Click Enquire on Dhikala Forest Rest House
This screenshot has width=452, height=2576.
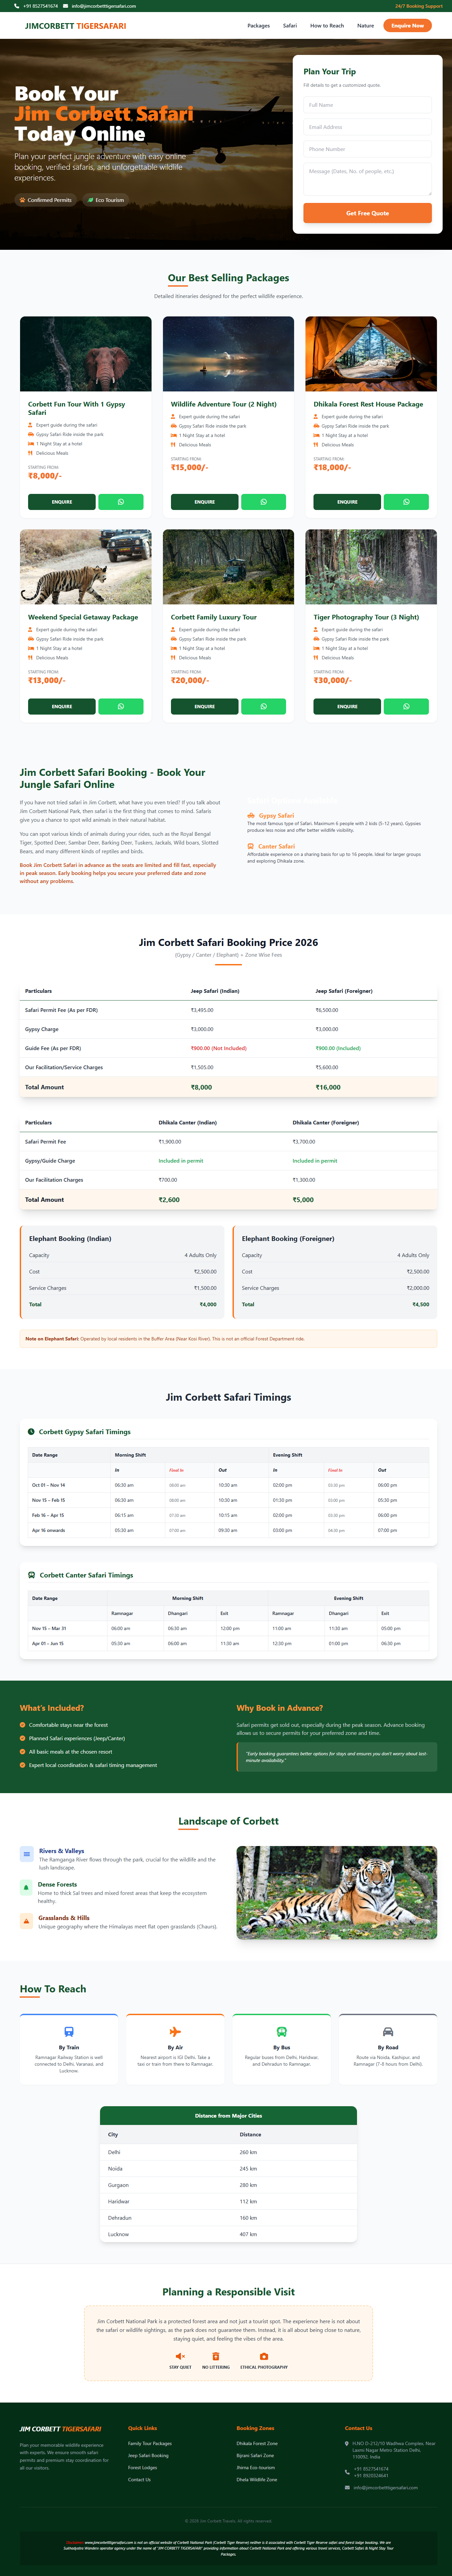point(347,502)
